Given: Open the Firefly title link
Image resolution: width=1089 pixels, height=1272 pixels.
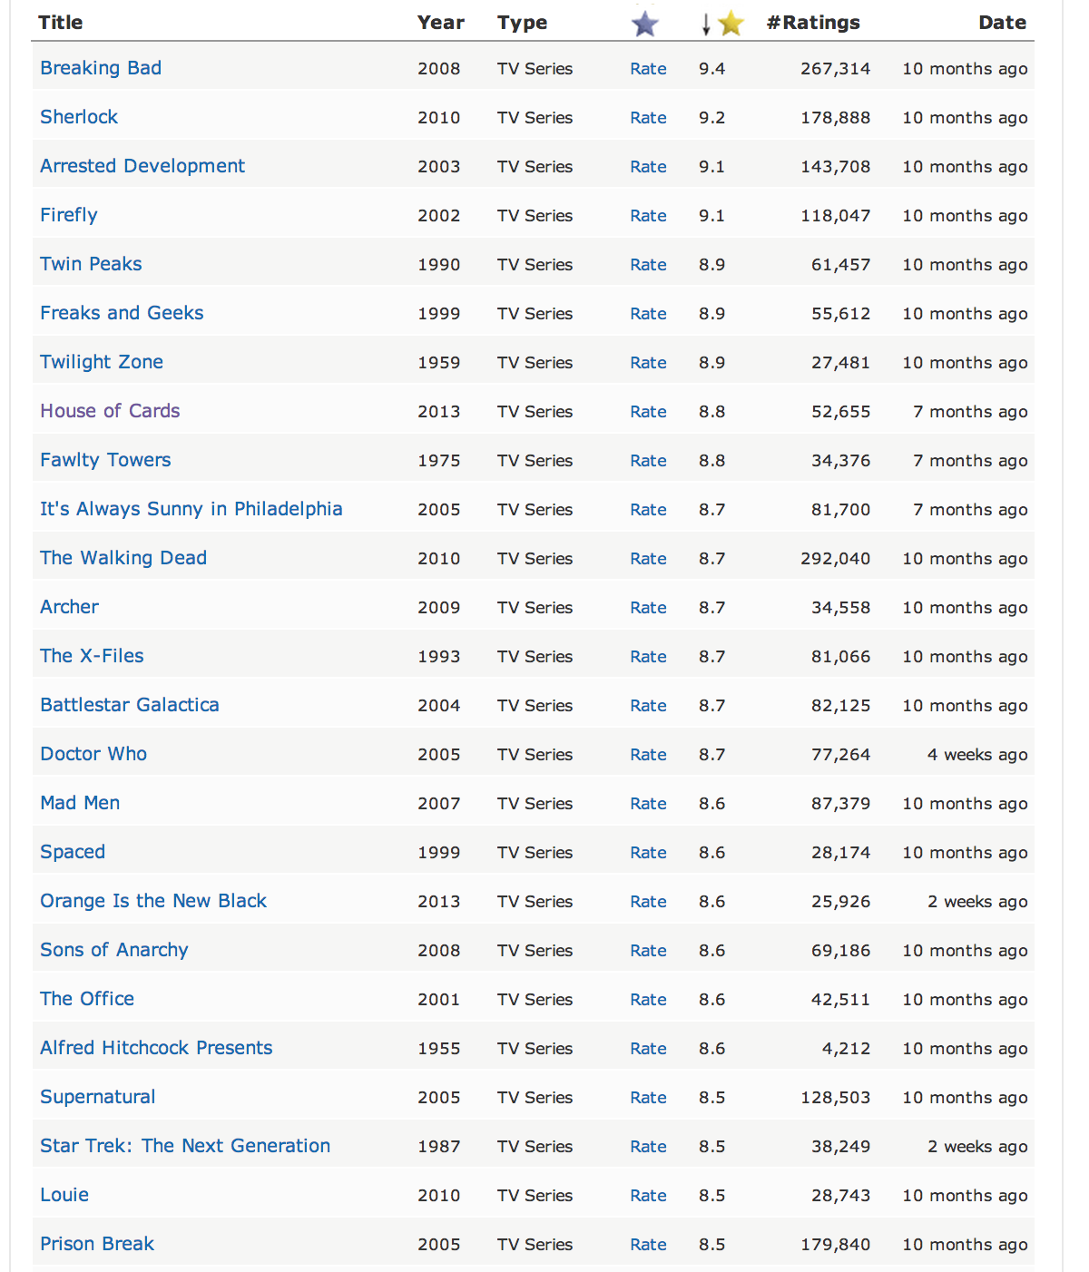Looking at the screenshot, I should (69, 215).
